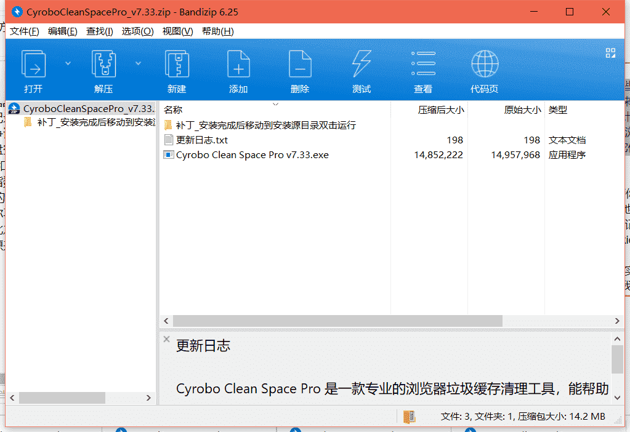Screen dimensions: 630x432
Task: Click the archive icon in the status bar
Action: 409,417
